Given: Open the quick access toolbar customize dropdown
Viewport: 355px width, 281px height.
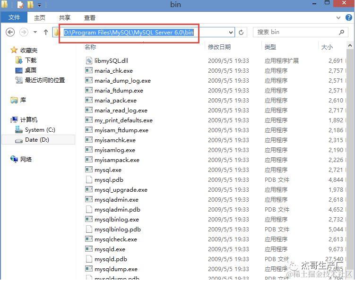Looking at the screenshot, I should tap(39, 5).
